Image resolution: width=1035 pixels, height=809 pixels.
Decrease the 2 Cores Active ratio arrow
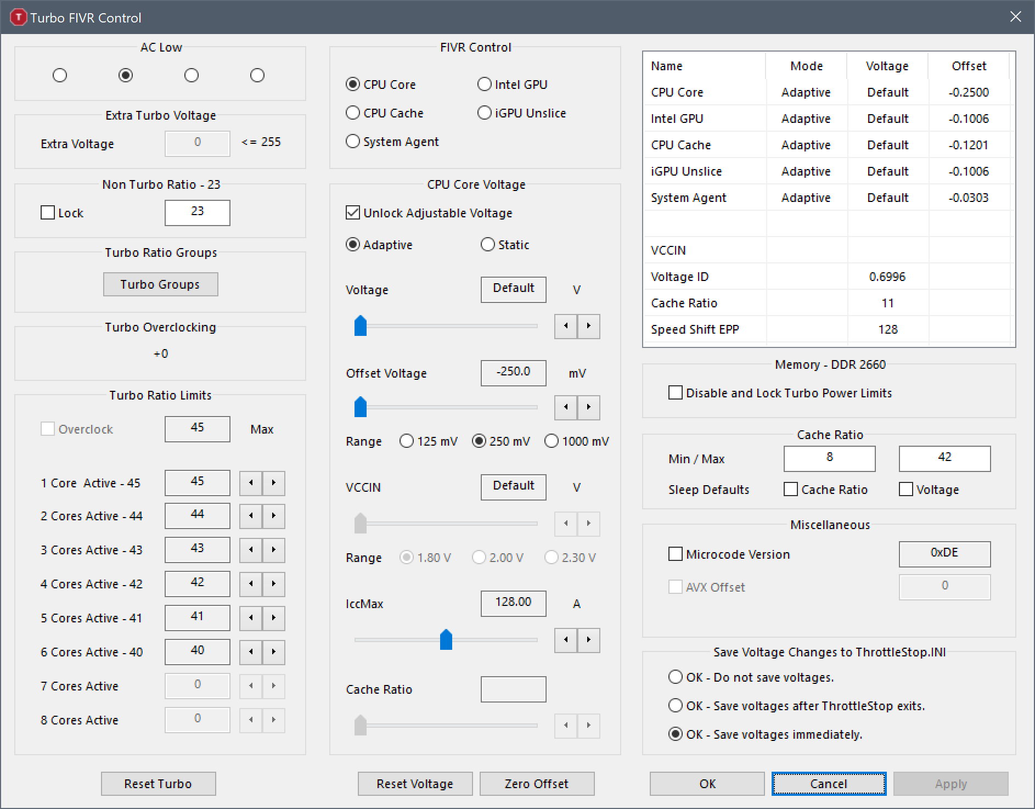(251, 516)
